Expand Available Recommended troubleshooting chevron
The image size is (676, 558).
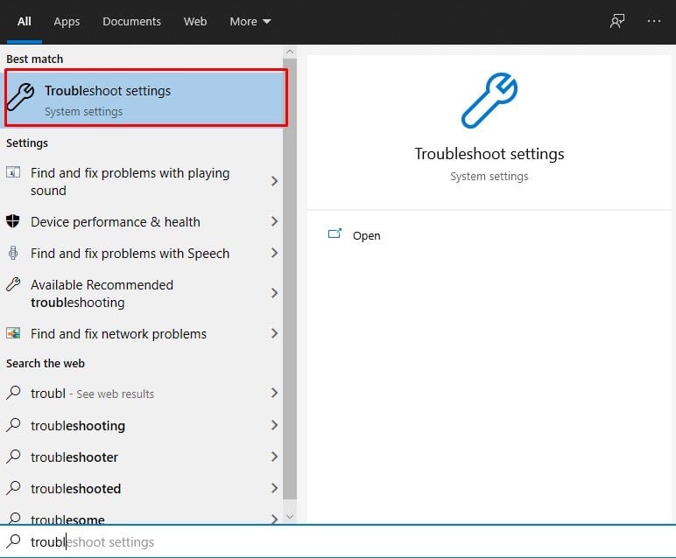[274, 293]
